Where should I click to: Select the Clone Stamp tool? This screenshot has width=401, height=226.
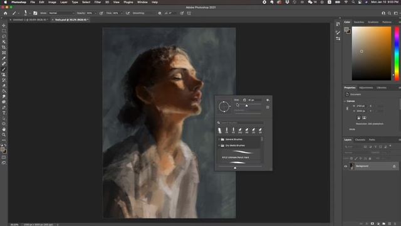pyautogui.click(x=4, y=75)
